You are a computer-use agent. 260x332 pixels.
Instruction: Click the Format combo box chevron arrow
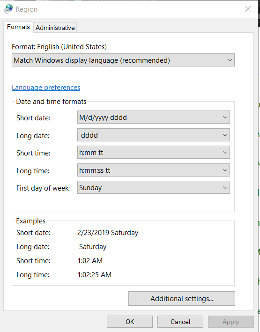(x=230, y=60)
